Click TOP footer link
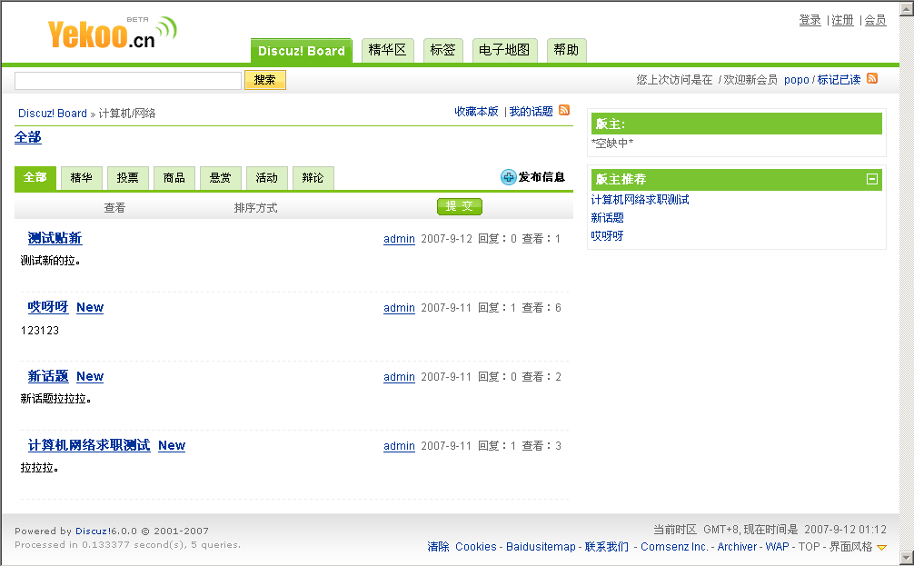Viewport: 914px width, 566px height. click(809, 547)
